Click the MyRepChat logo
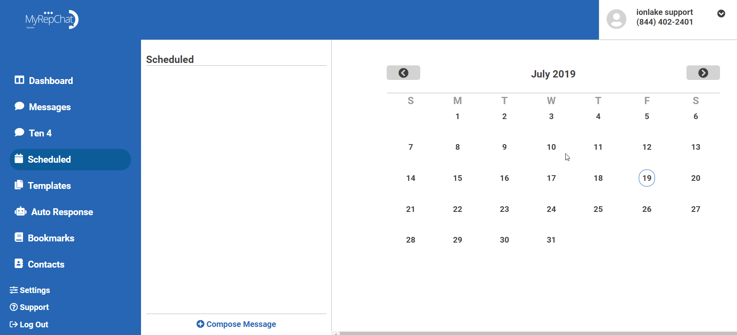737x335 pixels. pos(52,19)
